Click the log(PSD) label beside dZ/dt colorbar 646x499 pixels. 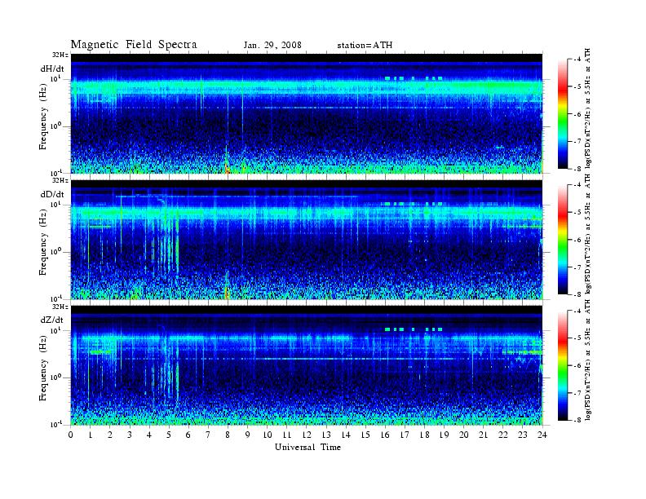click(588, 360)
